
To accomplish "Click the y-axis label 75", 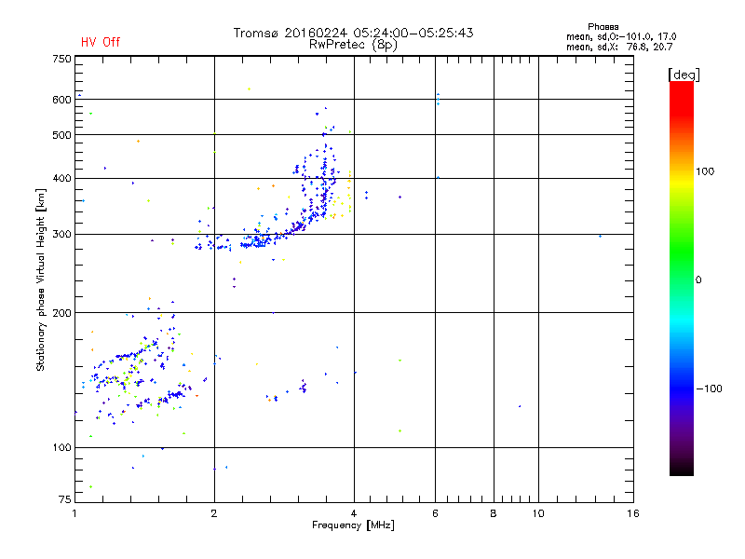I will [x=65, y=499].
